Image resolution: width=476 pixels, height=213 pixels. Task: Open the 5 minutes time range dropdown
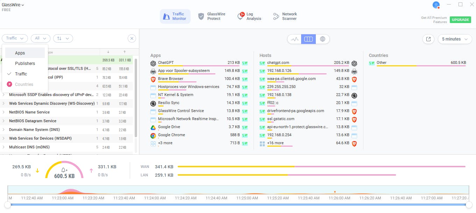(455, 39)
